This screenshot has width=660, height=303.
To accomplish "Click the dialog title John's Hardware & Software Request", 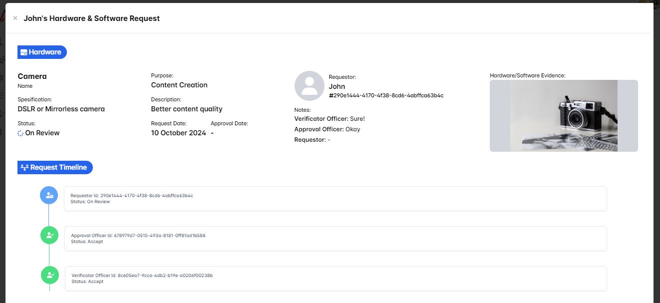I will 91,18.
